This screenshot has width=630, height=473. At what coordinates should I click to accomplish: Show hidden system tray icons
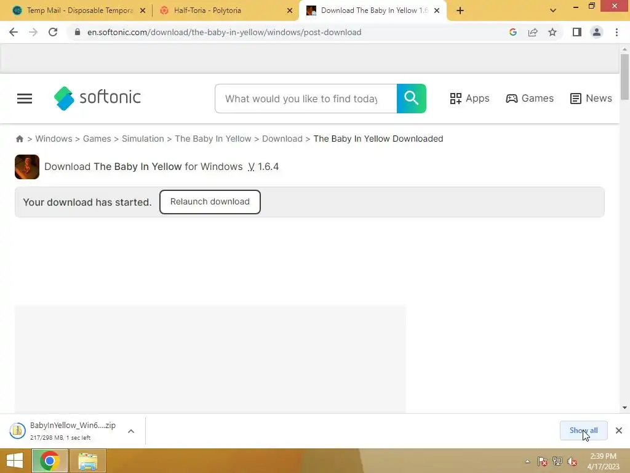point(527,461)
